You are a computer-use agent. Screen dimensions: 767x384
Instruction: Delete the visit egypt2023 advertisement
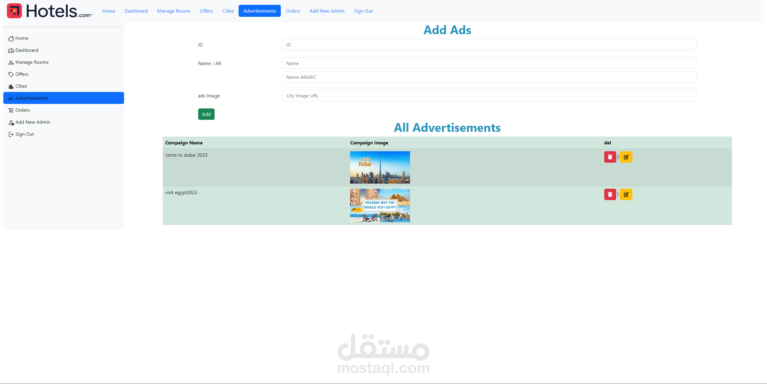(610, 194)
